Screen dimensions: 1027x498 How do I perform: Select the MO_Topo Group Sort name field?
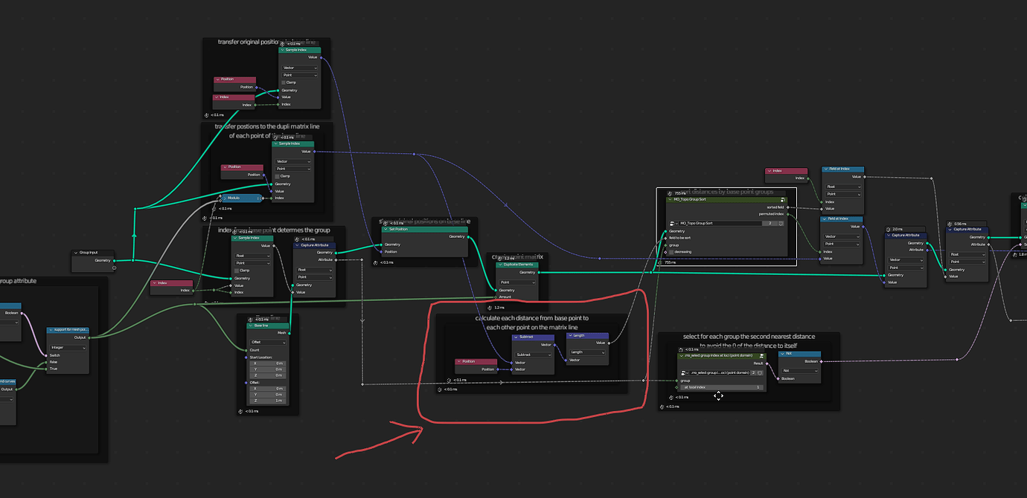click(721, 223)
